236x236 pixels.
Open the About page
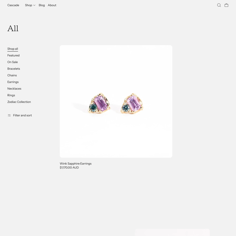click(x=52, y=5)
